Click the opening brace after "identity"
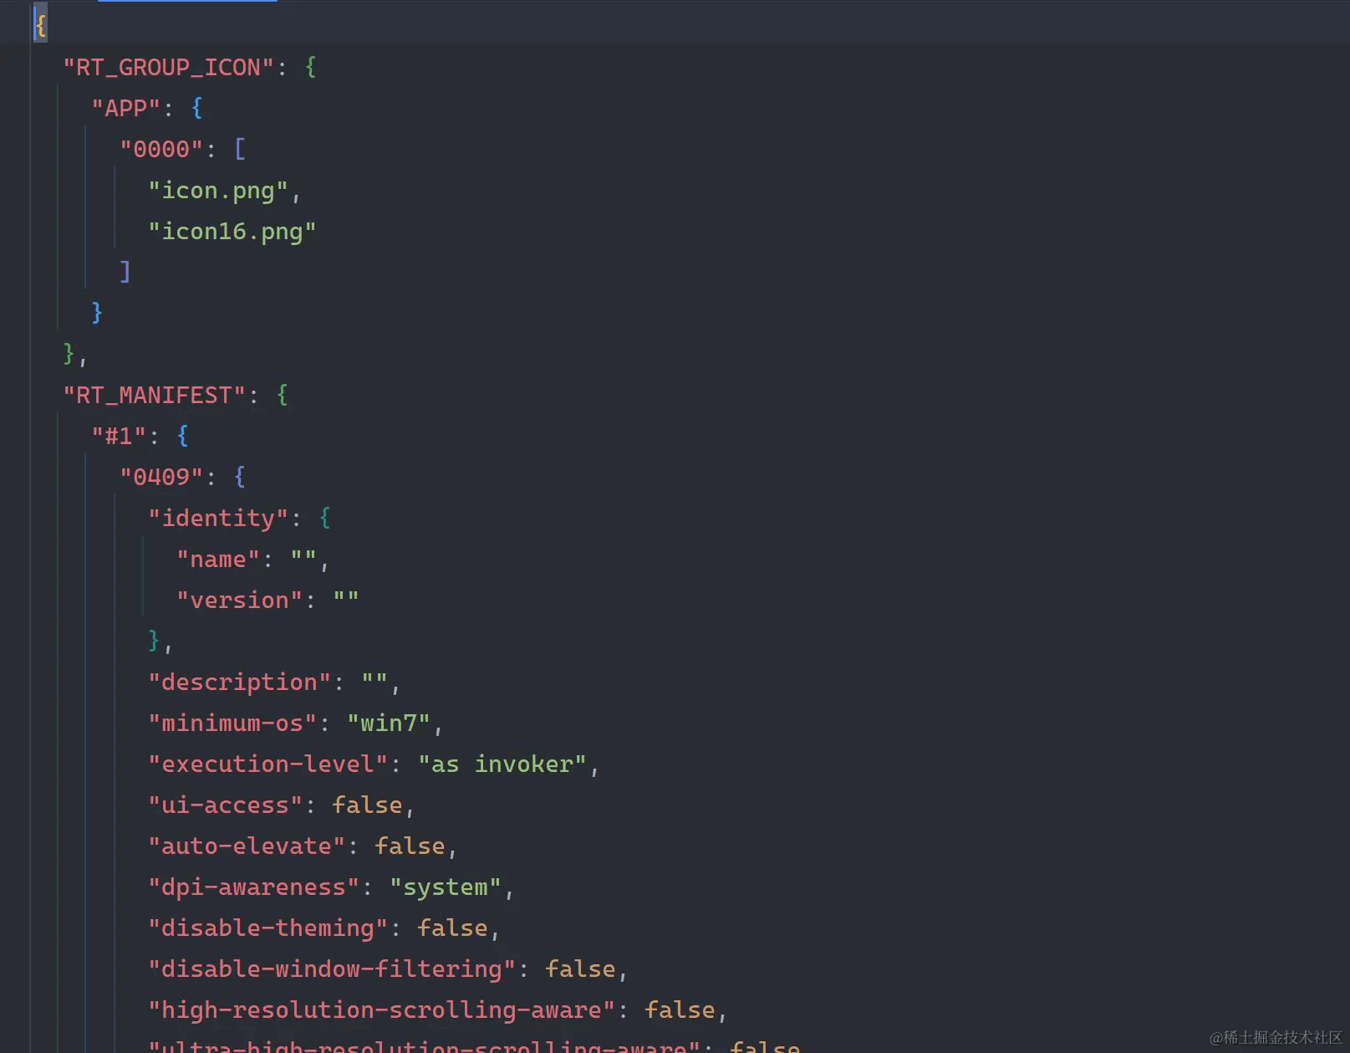Image resolution: width=1350 pixels, height=1053 pixels. 325,518
